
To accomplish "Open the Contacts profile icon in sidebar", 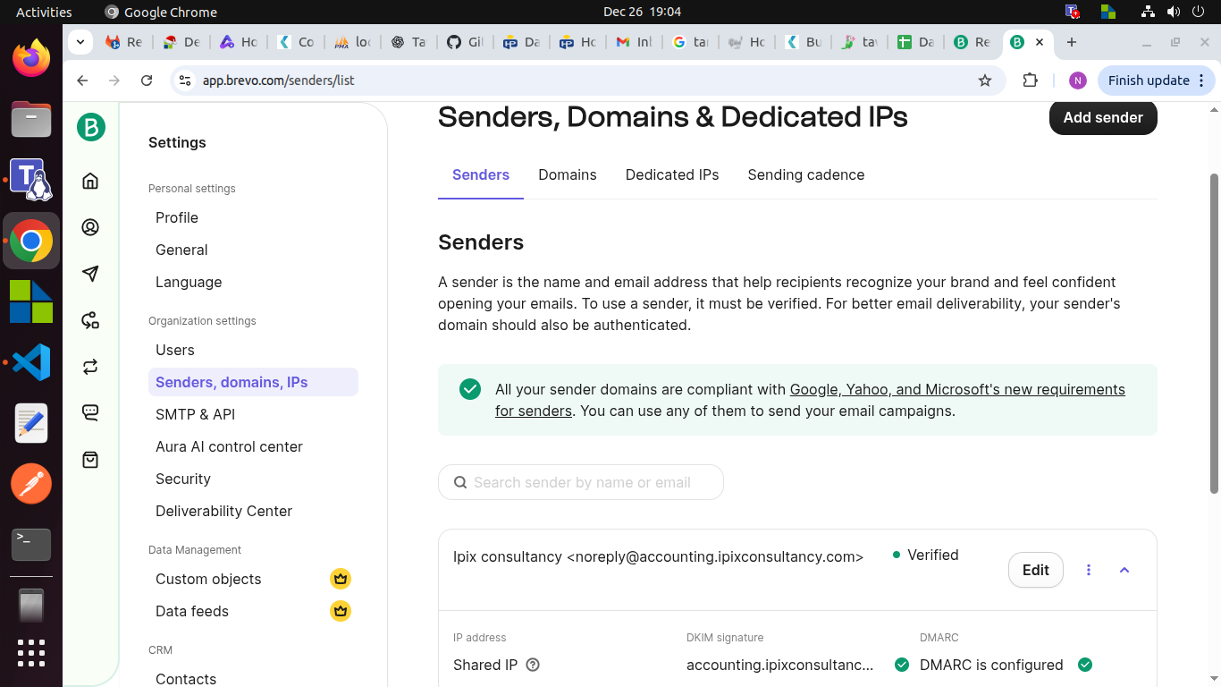I will coord(90,227).
